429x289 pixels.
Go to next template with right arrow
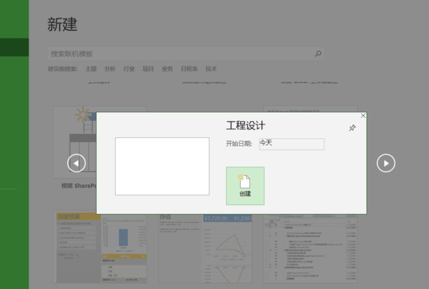click(386, 163)
